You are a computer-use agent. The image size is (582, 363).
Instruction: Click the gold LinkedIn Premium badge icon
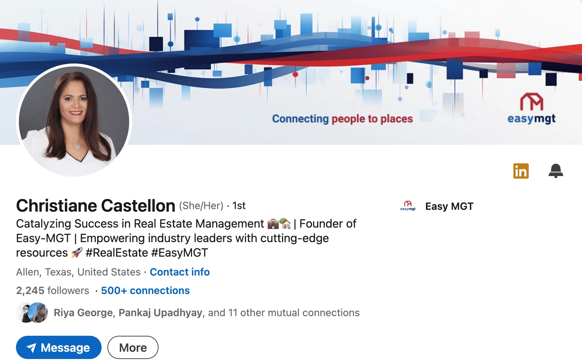(x=521, y=171)
